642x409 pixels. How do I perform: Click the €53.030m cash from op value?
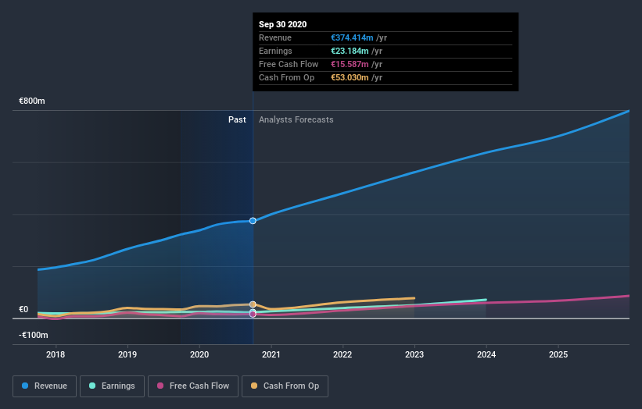click(x=350, y=77)
